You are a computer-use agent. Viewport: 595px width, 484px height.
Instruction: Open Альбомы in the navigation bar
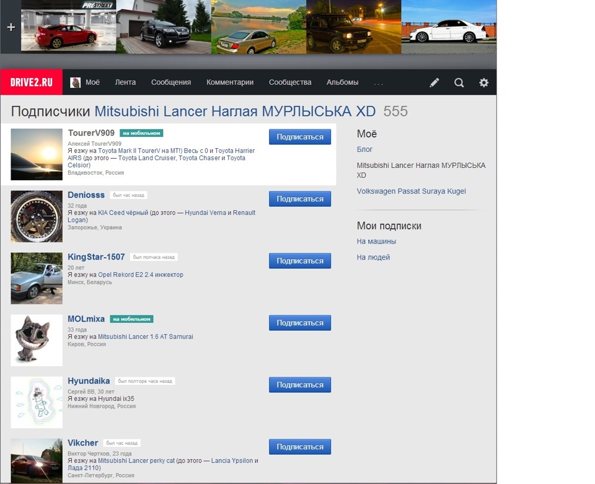342,82
